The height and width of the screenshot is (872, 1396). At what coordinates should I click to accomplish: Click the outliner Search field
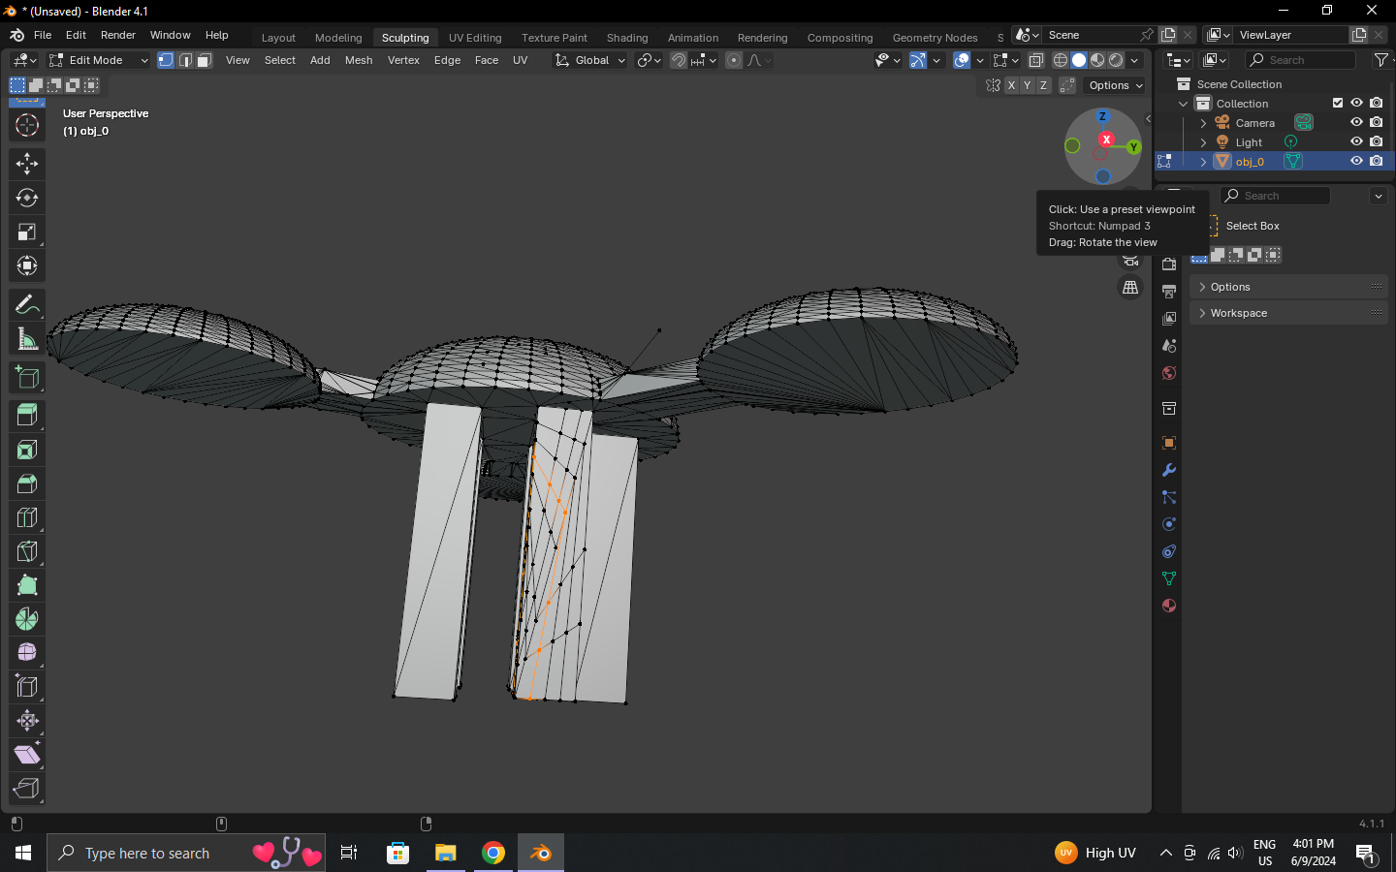click(1300, 60)
